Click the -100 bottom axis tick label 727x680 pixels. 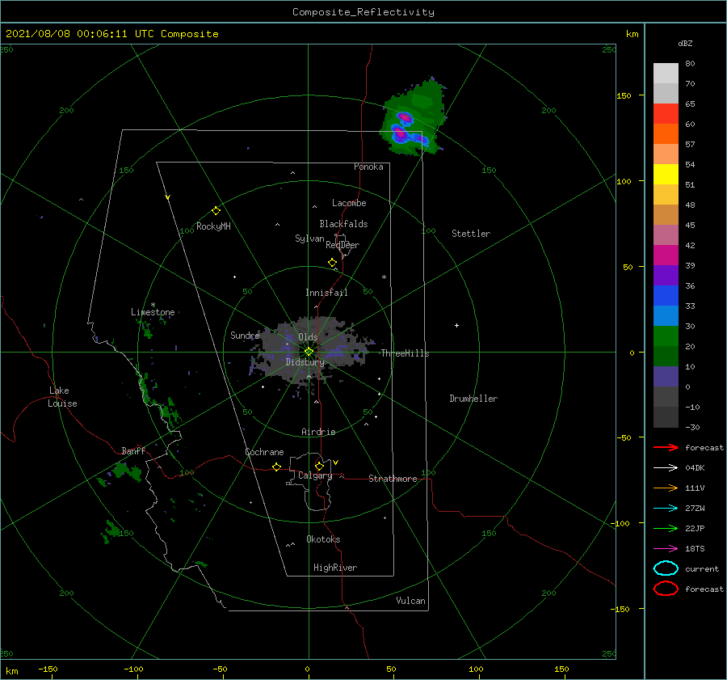click(133, 669)
